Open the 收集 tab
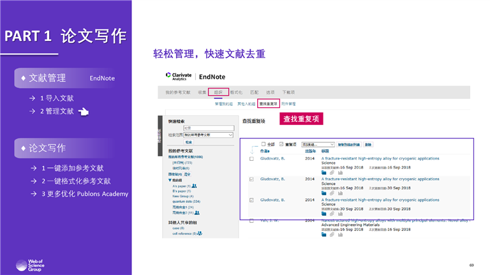 point(202,93)
